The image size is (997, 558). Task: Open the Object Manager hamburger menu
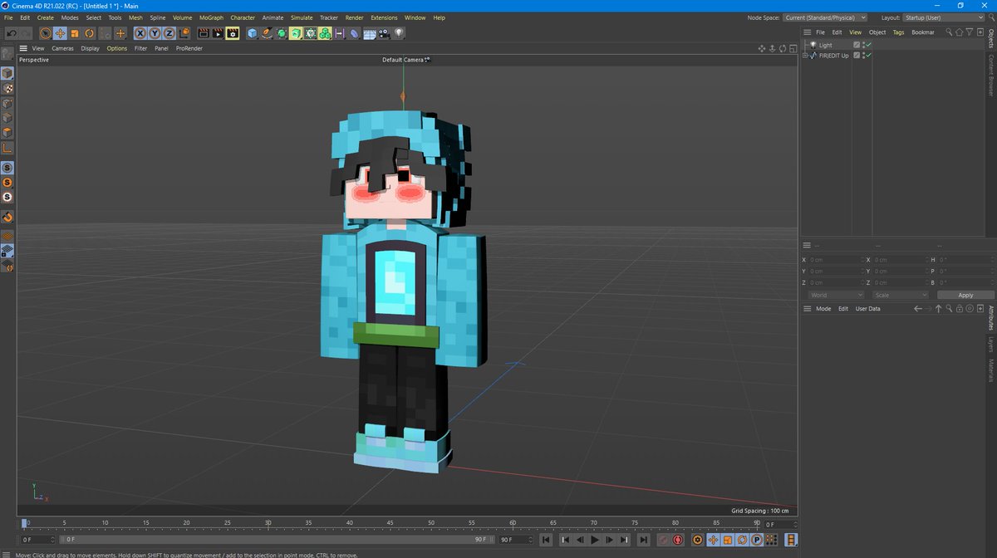coord(808,32)
